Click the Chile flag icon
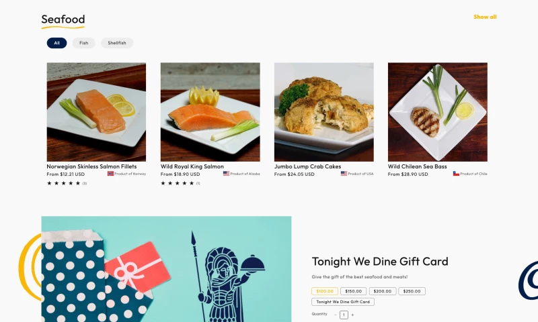 [456, 174]
